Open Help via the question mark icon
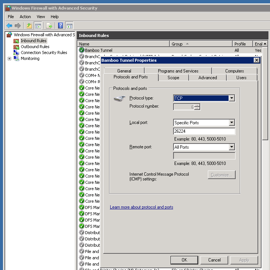Viewport: 270px width, 270px height. pos(60,26)
